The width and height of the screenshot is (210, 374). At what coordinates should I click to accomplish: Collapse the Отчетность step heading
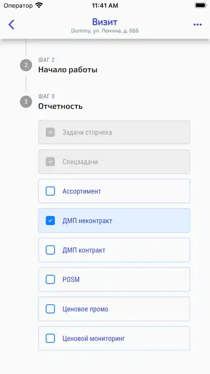tap(61, 106)
